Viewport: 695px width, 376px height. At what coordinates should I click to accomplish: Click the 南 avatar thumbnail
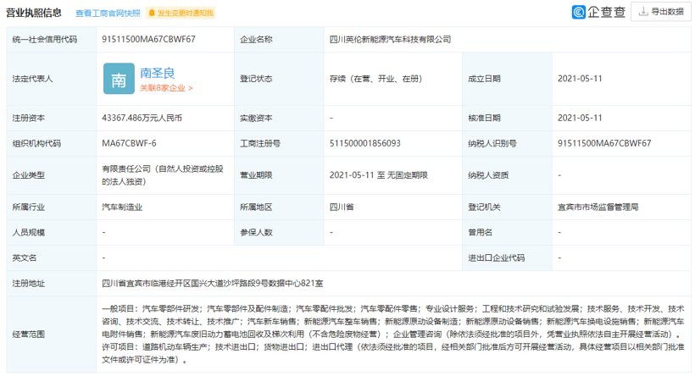tap(118, 79)
